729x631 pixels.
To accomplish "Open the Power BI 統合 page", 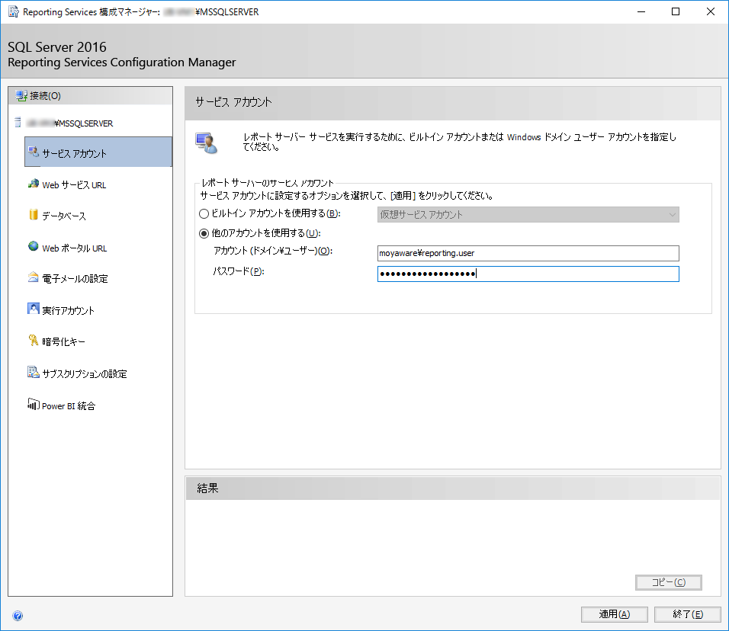I will click(x=69, y=406).
